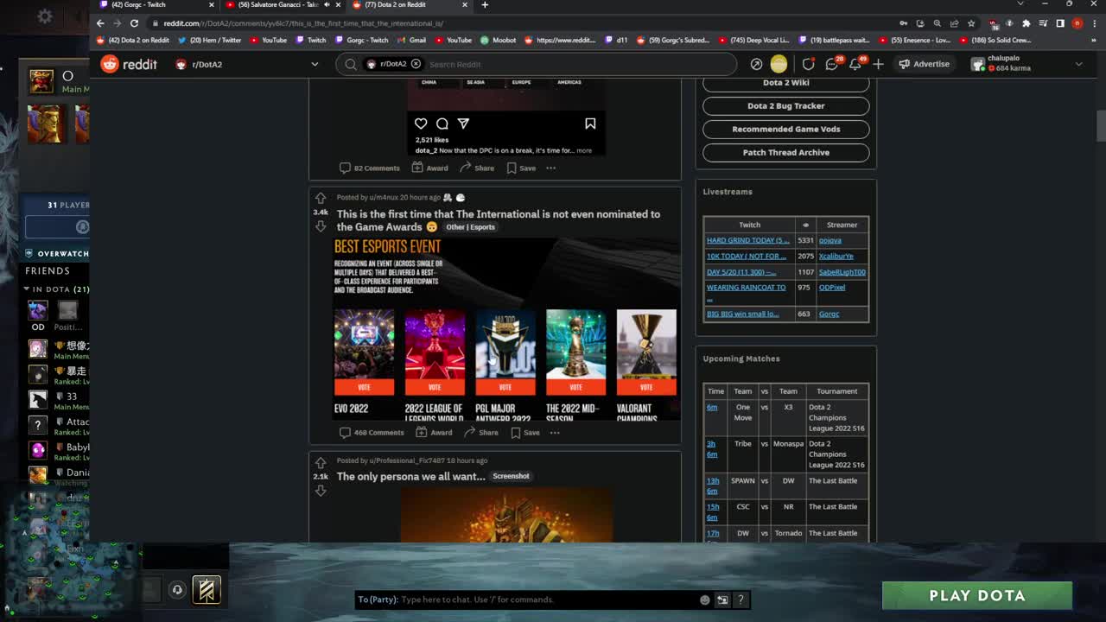The image size is (1106, 622).
Task: Open Instagram comment bubble icon
Action: pos(442,124)
